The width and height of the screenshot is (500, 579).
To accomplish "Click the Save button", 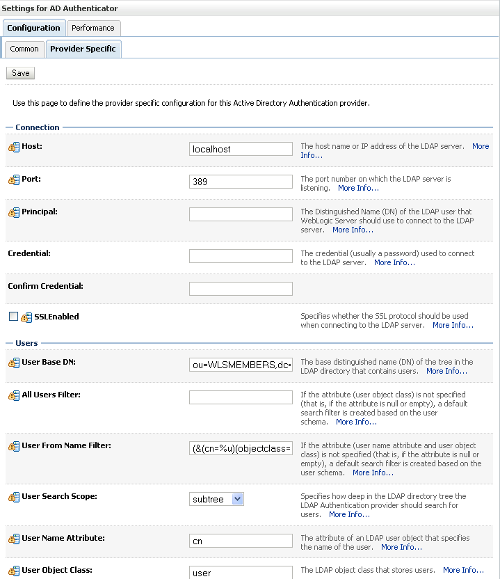I will 21,73.
